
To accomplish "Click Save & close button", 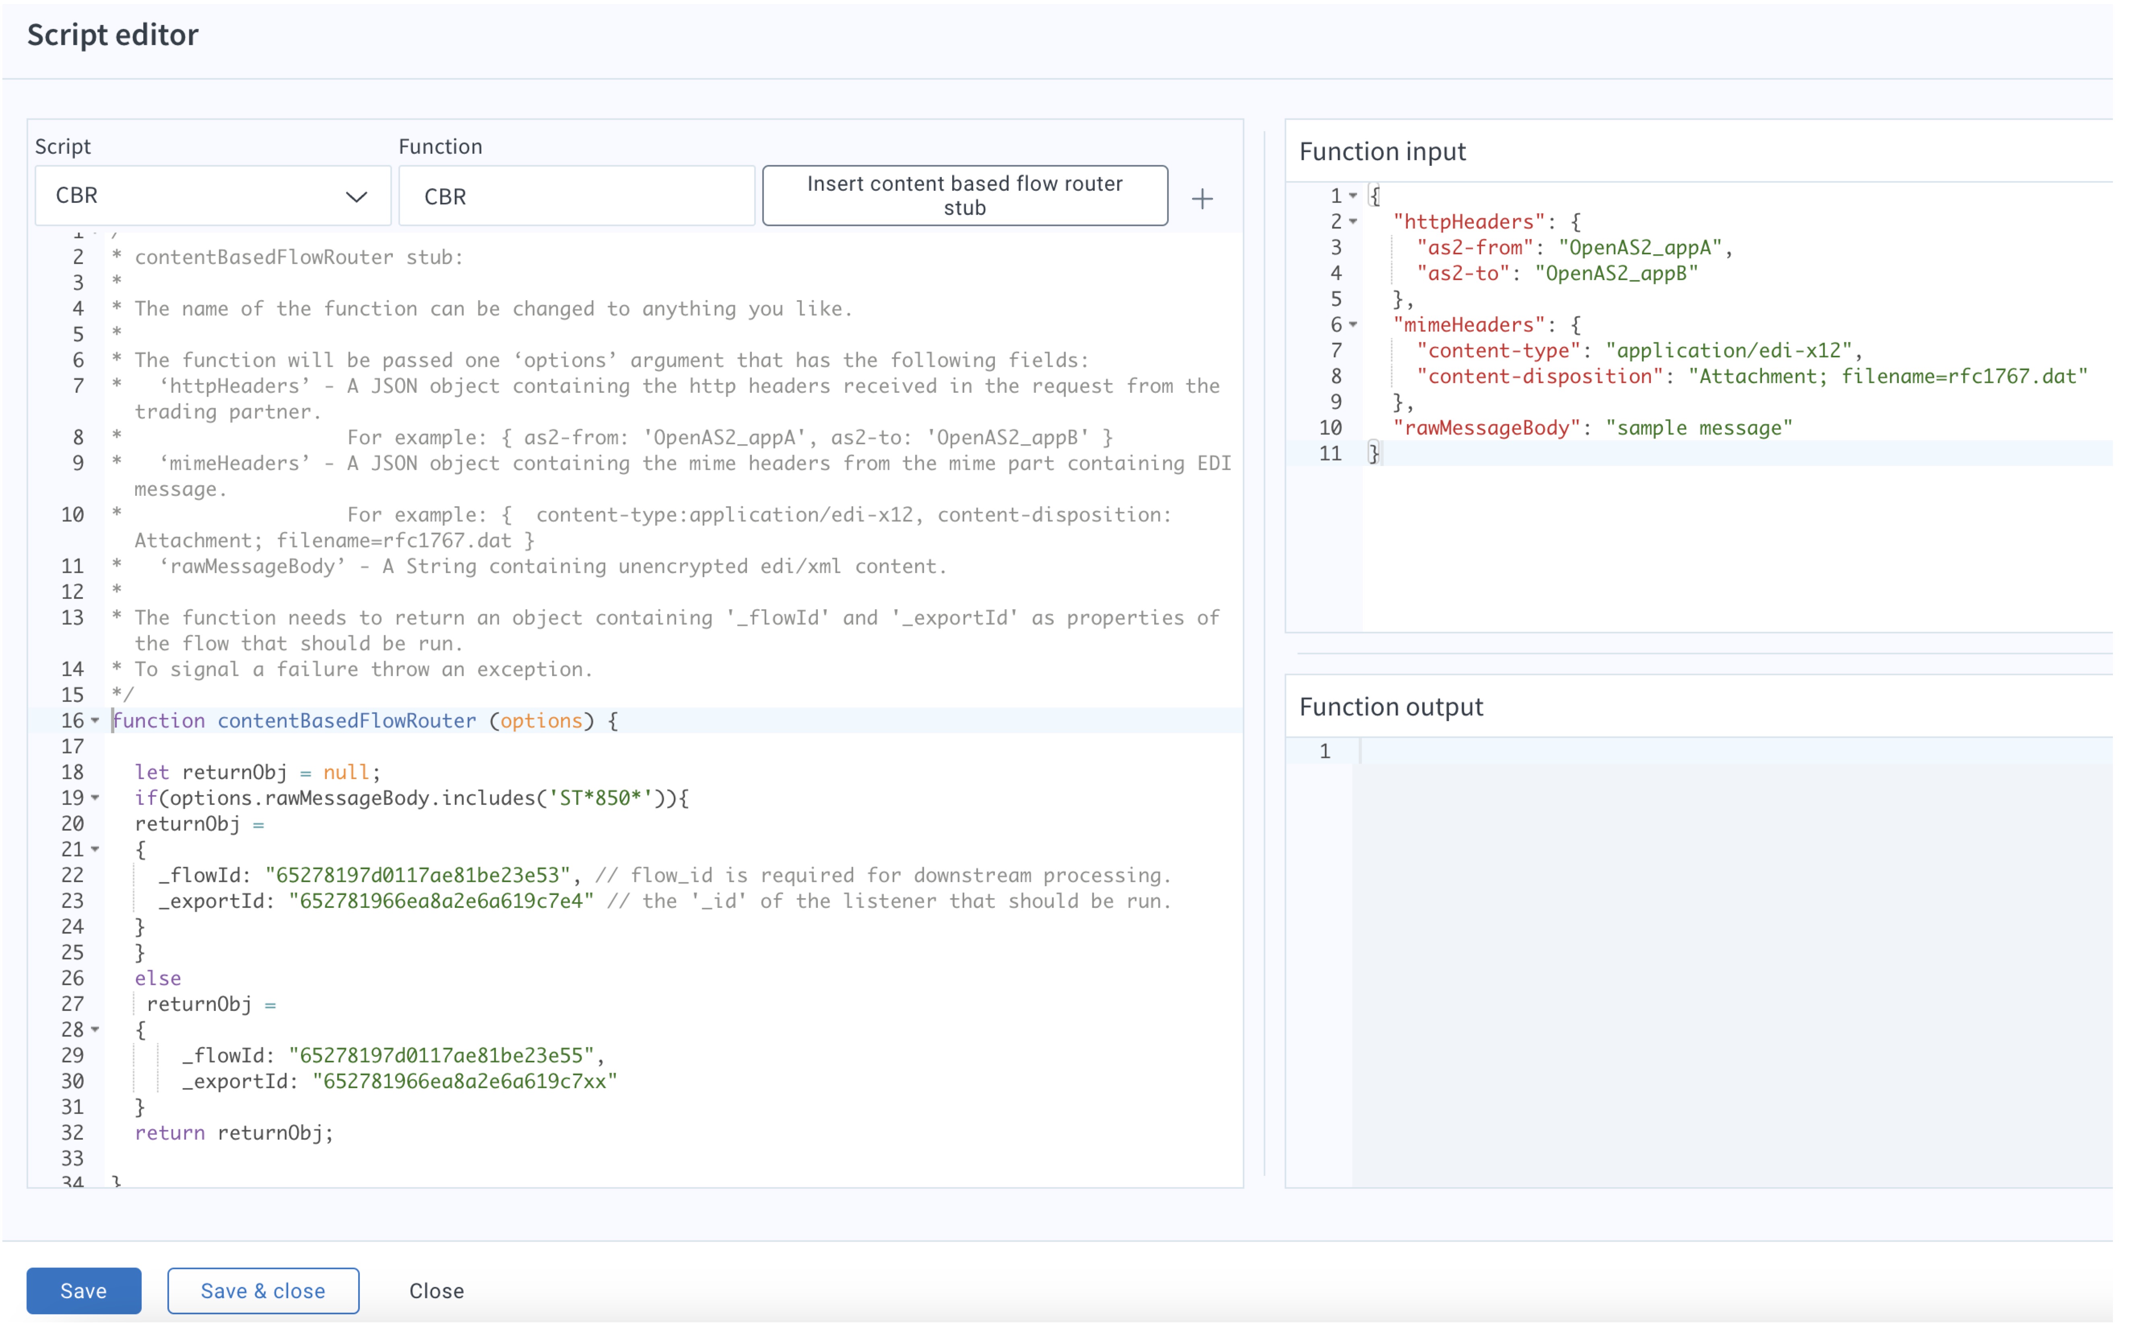I will 262,1290.
